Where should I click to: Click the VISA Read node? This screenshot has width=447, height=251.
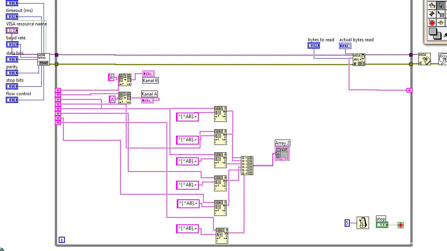pyautogui.click(x=359, y=59)
